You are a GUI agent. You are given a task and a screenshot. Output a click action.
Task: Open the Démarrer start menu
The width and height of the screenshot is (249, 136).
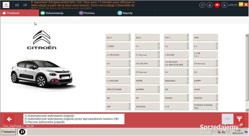tap(8, 132)
